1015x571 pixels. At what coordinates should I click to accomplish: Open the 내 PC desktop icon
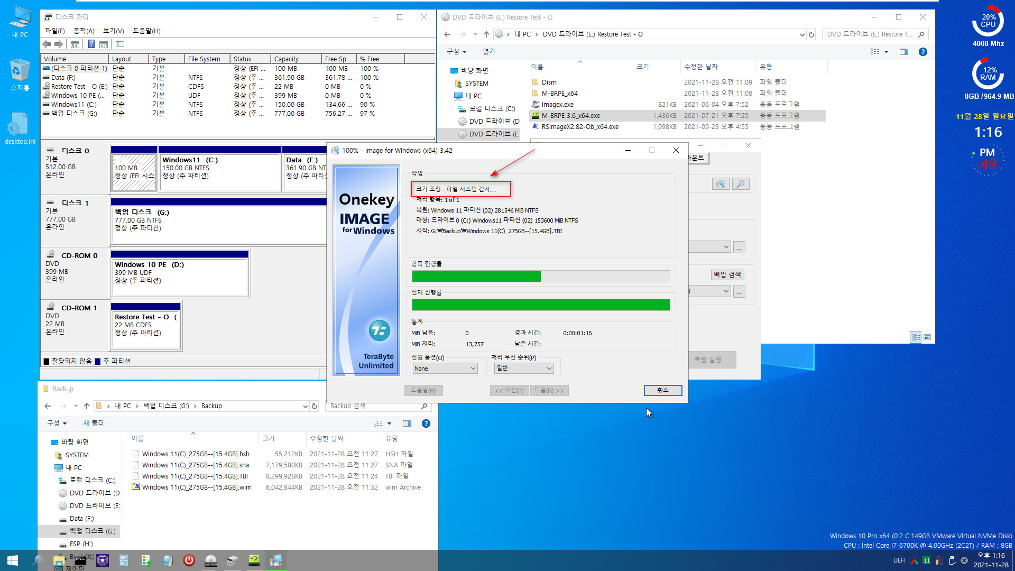click(x=20, y=22)
